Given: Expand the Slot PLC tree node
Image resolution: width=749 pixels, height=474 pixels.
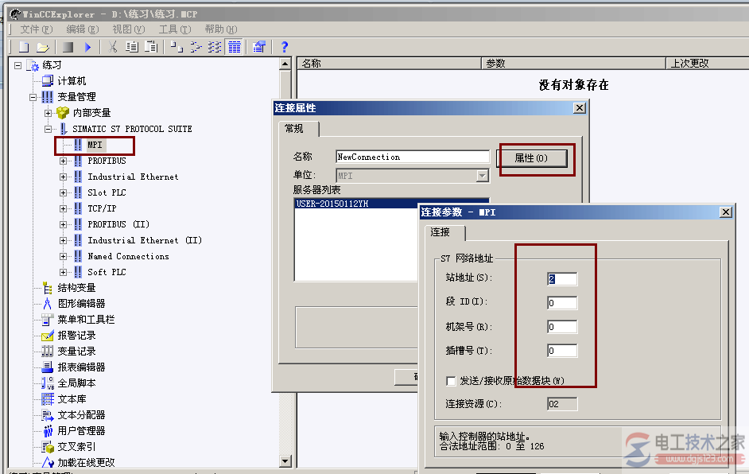Looking at the screenshot, I should pos(63,192).
